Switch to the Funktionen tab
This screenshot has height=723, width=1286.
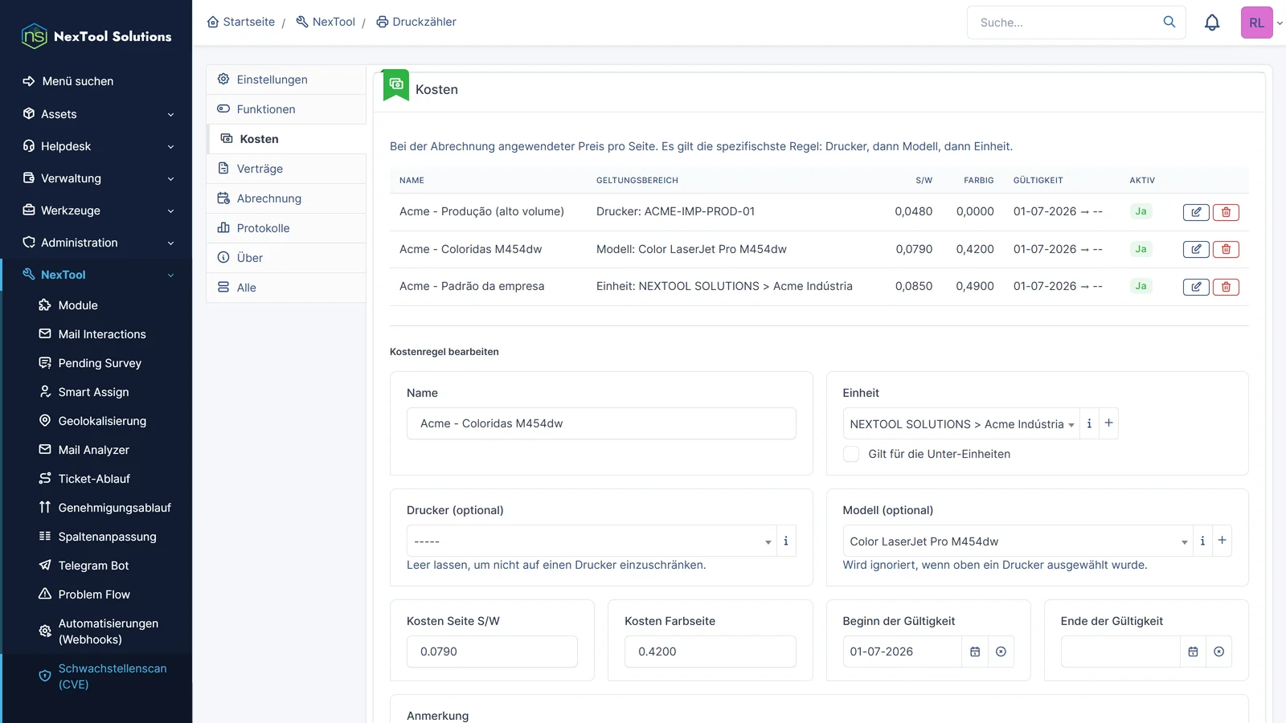(286, 109)
